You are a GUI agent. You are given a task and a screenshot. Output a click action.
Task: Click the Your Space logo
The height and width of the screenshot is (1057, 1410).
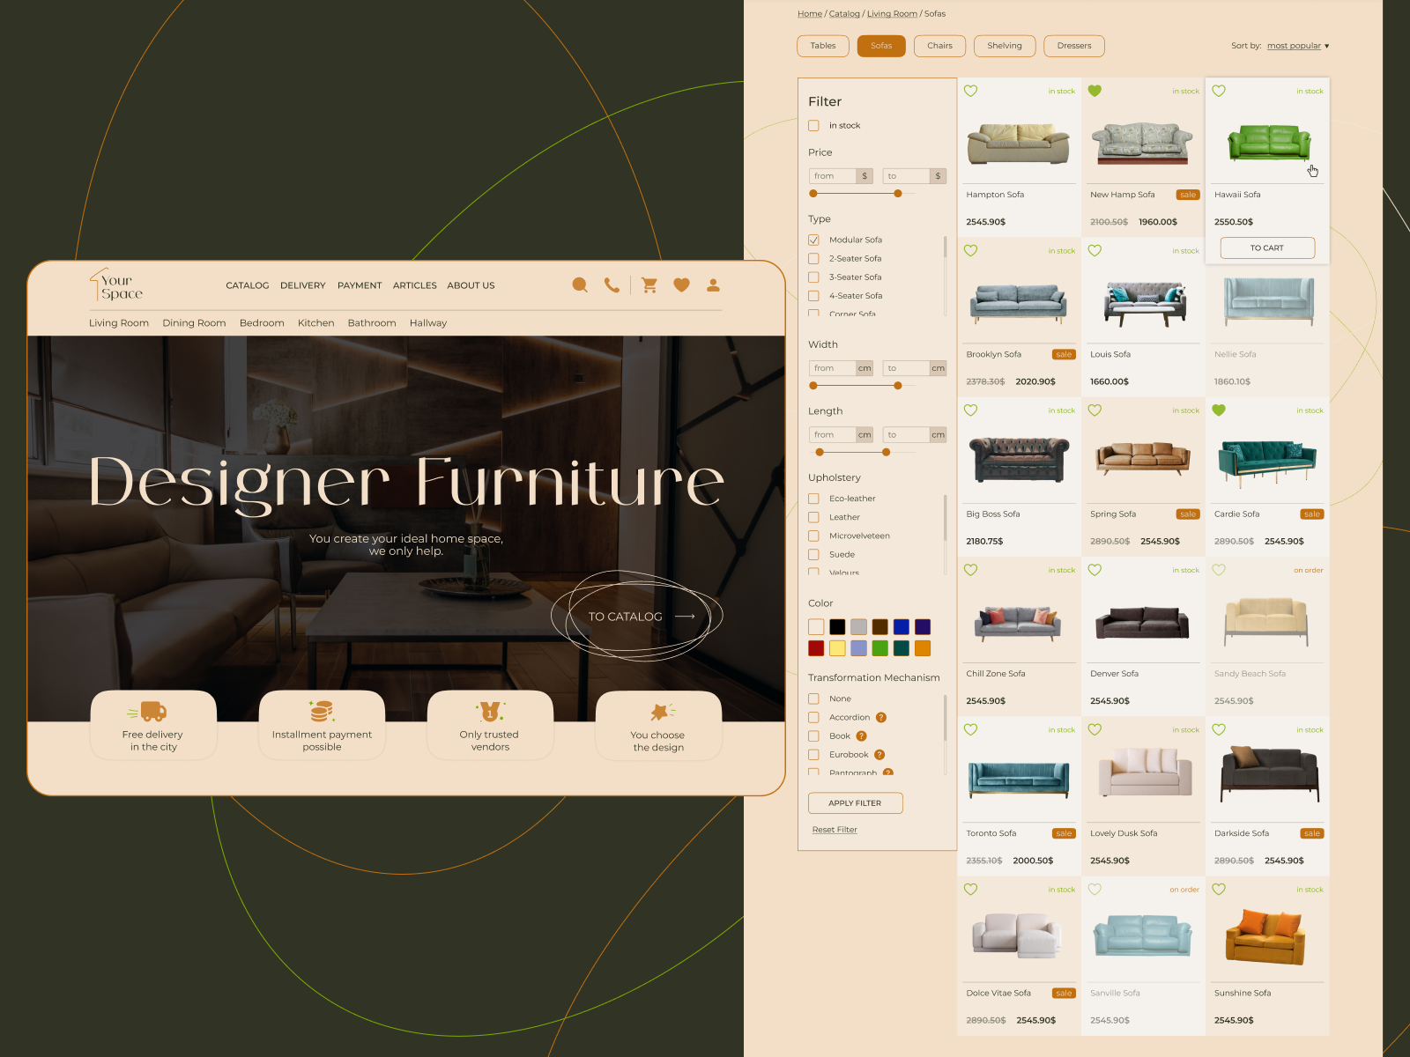pos(115,285)
